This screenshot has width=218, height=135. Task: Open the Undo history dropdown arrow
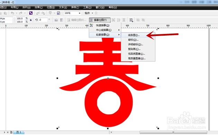[x=16, y=13]
